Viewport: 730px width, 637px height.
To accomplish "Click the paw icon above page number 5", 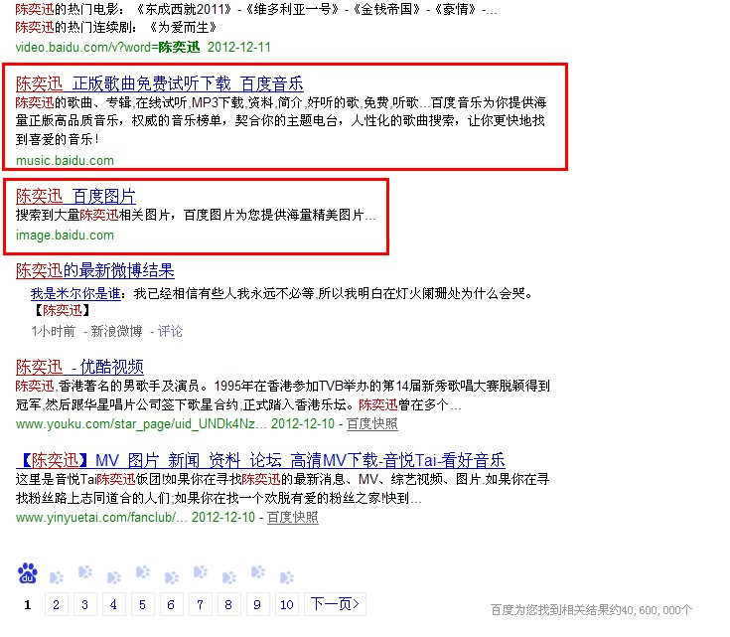I will pos(142,576).
